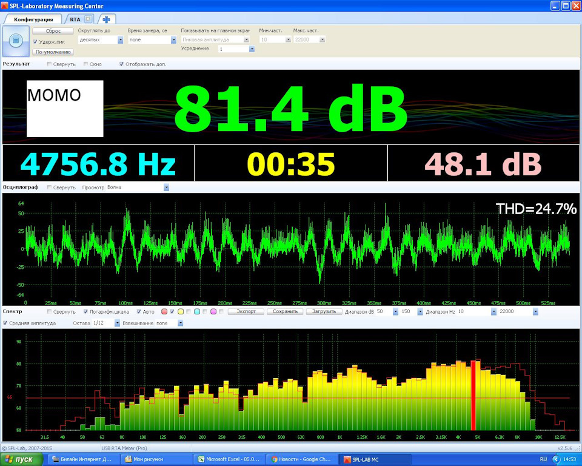Switch to Microsoft Excel in the taskbar
The image size is (582, 466).
pos(230,460)
